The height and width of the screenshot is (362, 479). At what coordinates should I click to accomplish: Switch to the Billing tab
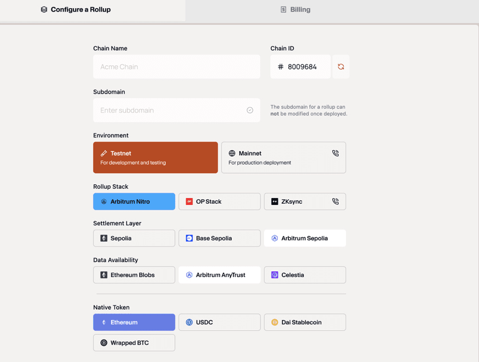coord(295,10)
